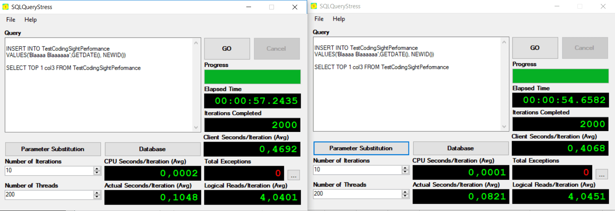Viewport: 615px width, 211px height.
Task: Minimize the right SQLQueryStress window
Action: tap(557, 6)
